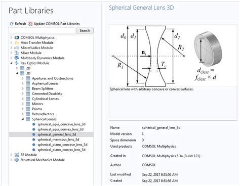
Task: Click the Refresh icon
Action: pyautogui.click(x=12, y=24)
